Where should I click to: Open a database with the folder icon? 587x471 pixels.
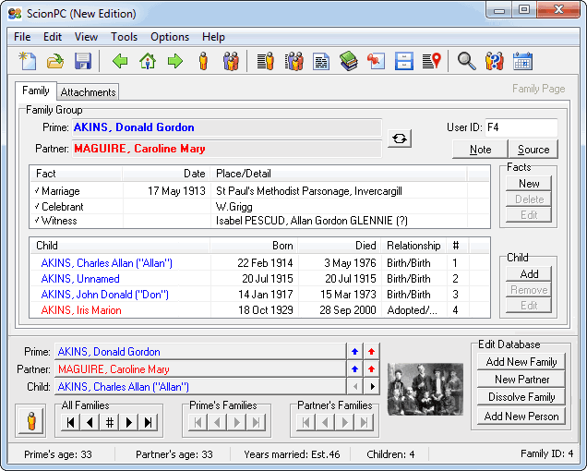pyautogui.click(x=55, y=61)
